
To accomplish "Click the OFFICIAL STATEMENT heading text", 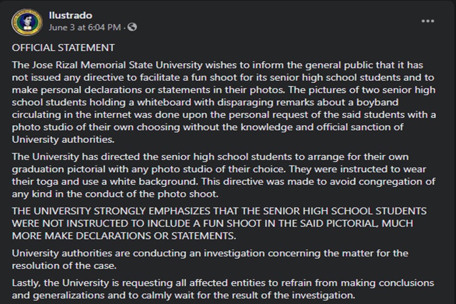I will (x=63, y=47).
